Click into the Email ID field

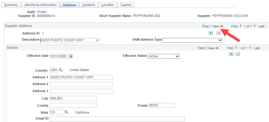(117, 119)
